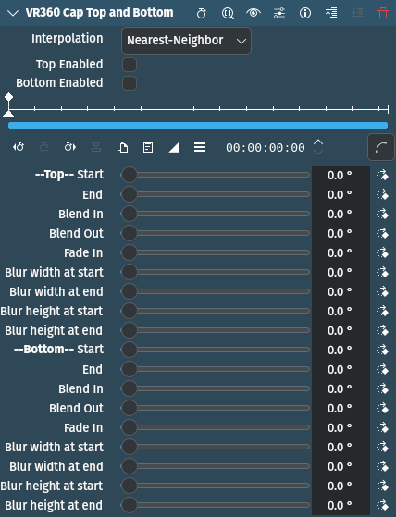
Task: Open the keyframe options hamburger menu
Action: pyautogui.click(x=200, y=147)
